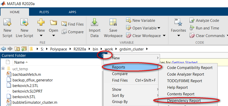Click Analyze Code
This screenshot has height=106, width=228.
(x=204, y=21)
